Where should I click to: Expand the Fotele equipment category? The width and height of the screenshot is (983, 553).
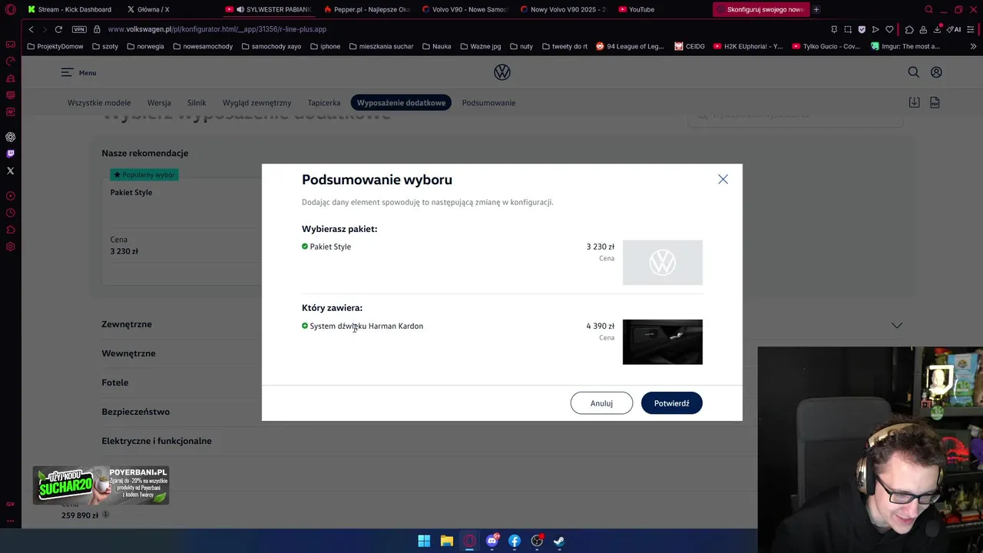pyautogui.click(x=115, y=382)
